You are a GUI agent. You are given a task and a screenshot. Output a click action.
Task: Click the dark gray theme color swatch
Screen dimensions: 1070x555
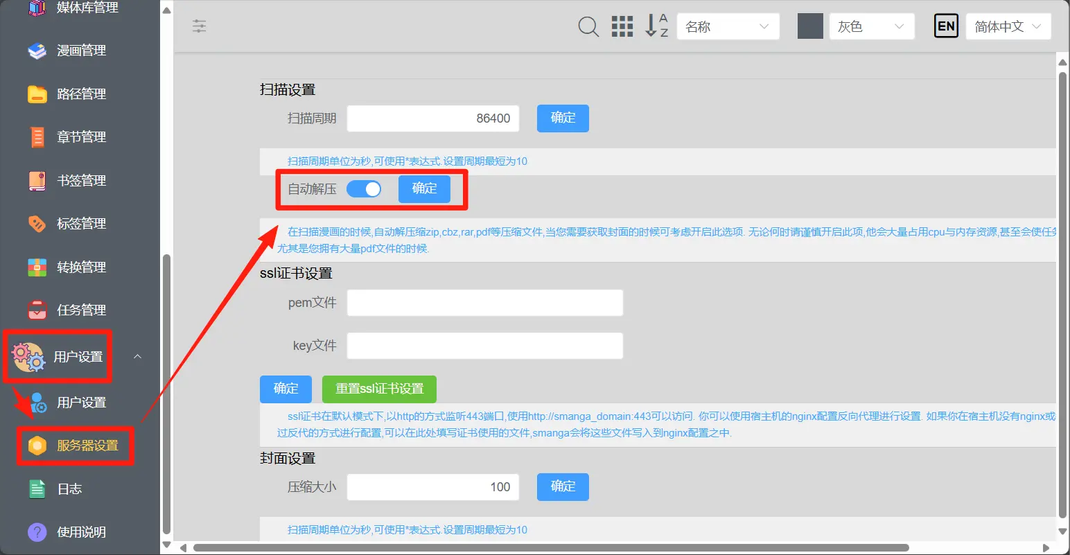pos(810,26)
